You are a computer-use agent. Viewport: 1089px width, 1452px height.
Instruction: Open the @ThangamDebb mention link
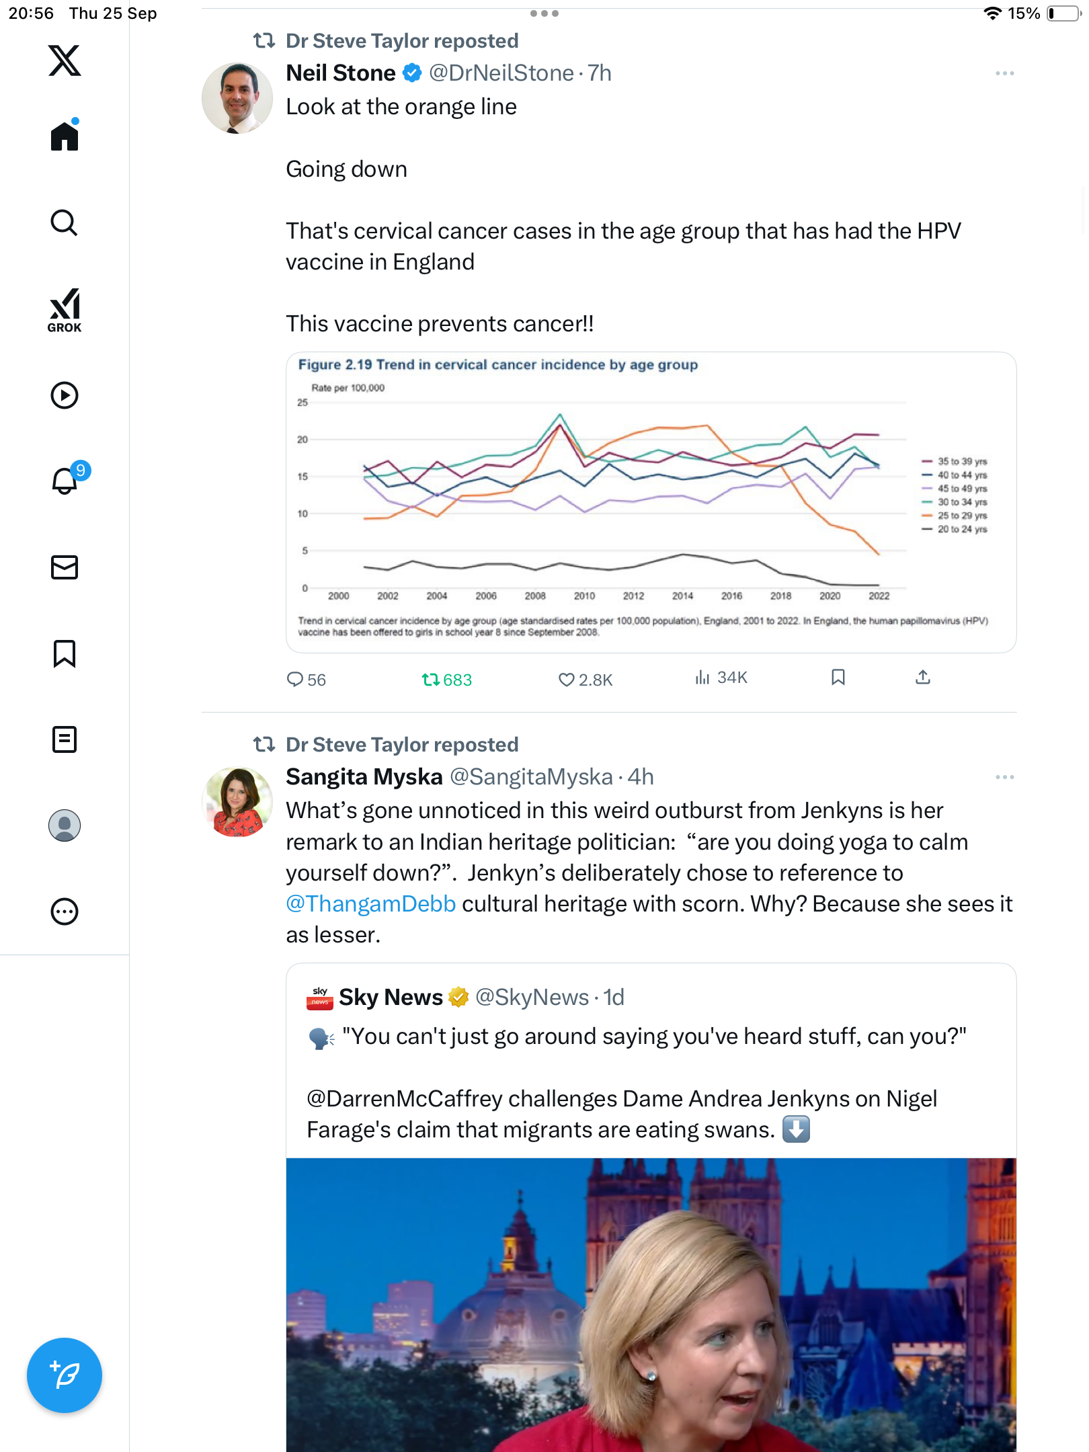(370, 904)
